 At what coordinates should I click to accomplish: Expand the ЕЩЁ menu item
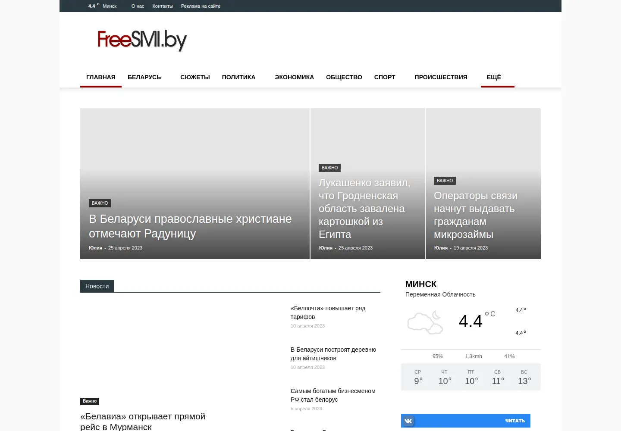point(494,77)
